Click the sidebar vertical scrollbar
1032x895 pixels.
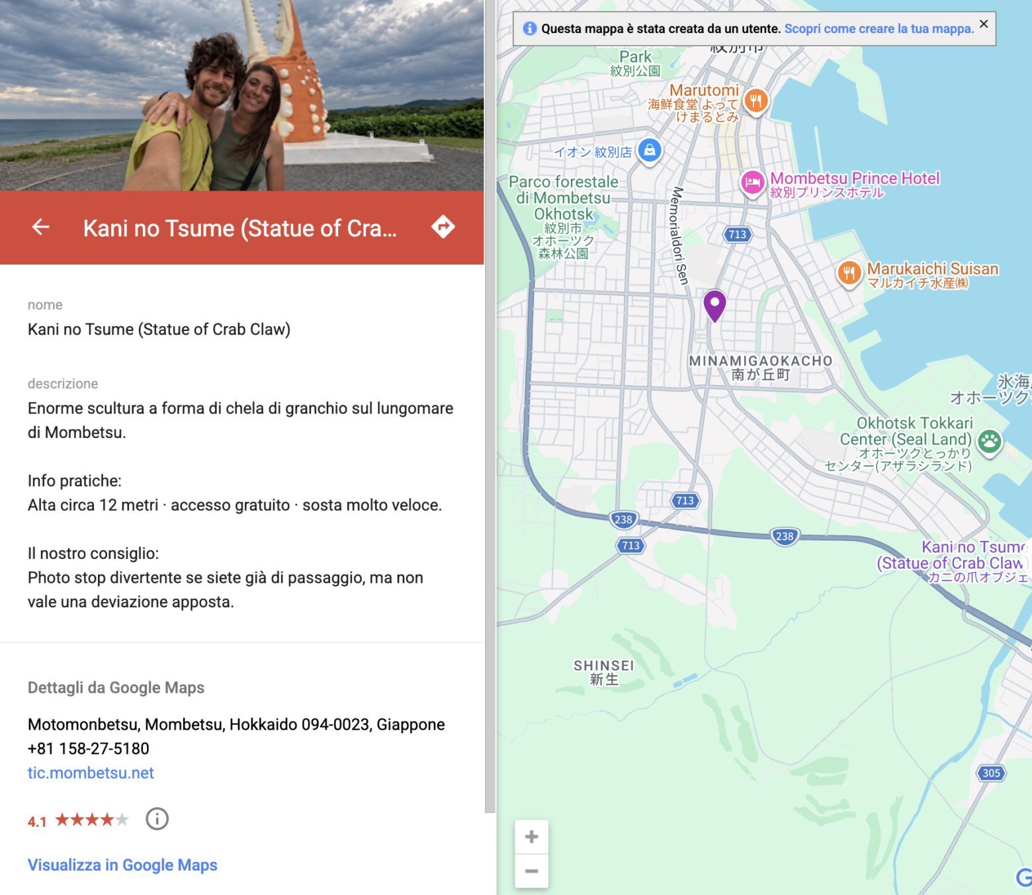pyautogui.click(x=490, y=406)
